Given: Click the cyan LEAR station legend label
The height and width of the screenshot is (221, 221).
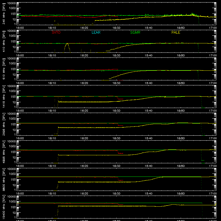Looking at the screenshot, I should [96, 32].
